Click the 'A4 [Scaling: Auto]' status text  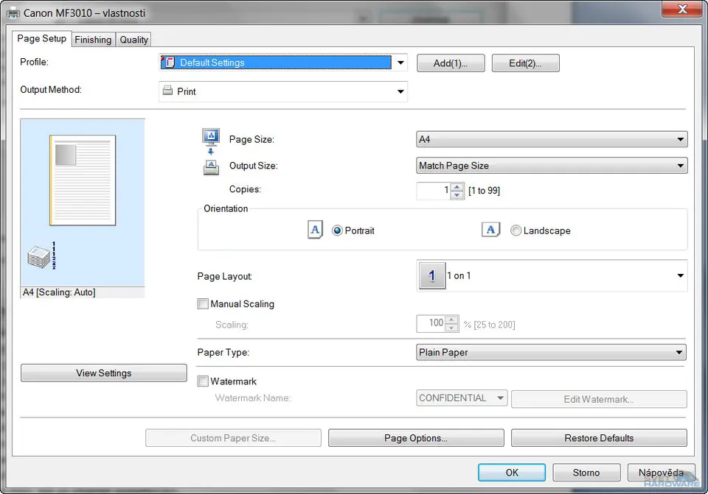pyautogui.click(x=59, y=292)
